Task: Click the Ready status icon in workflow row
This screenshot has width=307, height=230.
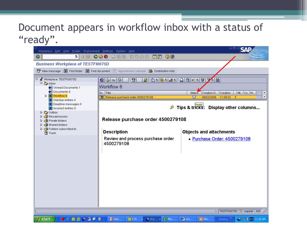Action: click(x=194, y=97)
